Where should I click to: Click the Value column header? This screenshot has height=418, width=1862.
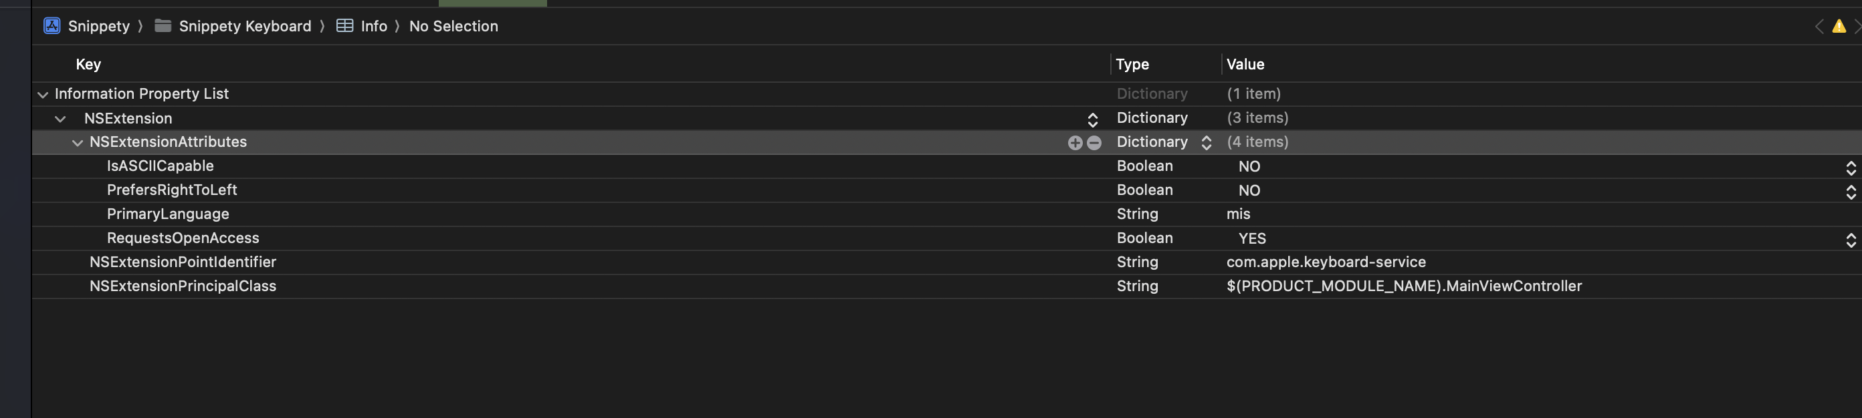click(x=1245, y=64)
